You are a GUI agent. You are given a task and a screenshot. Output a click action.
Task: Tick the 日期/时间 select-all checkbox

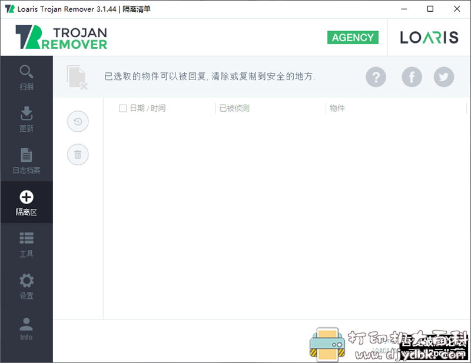pyautogui.click(x=123, y=108)
